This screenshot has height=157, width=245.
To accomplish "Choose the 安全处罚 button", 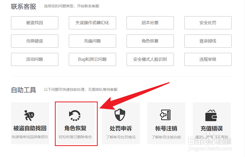I will [x=208, y=23].
